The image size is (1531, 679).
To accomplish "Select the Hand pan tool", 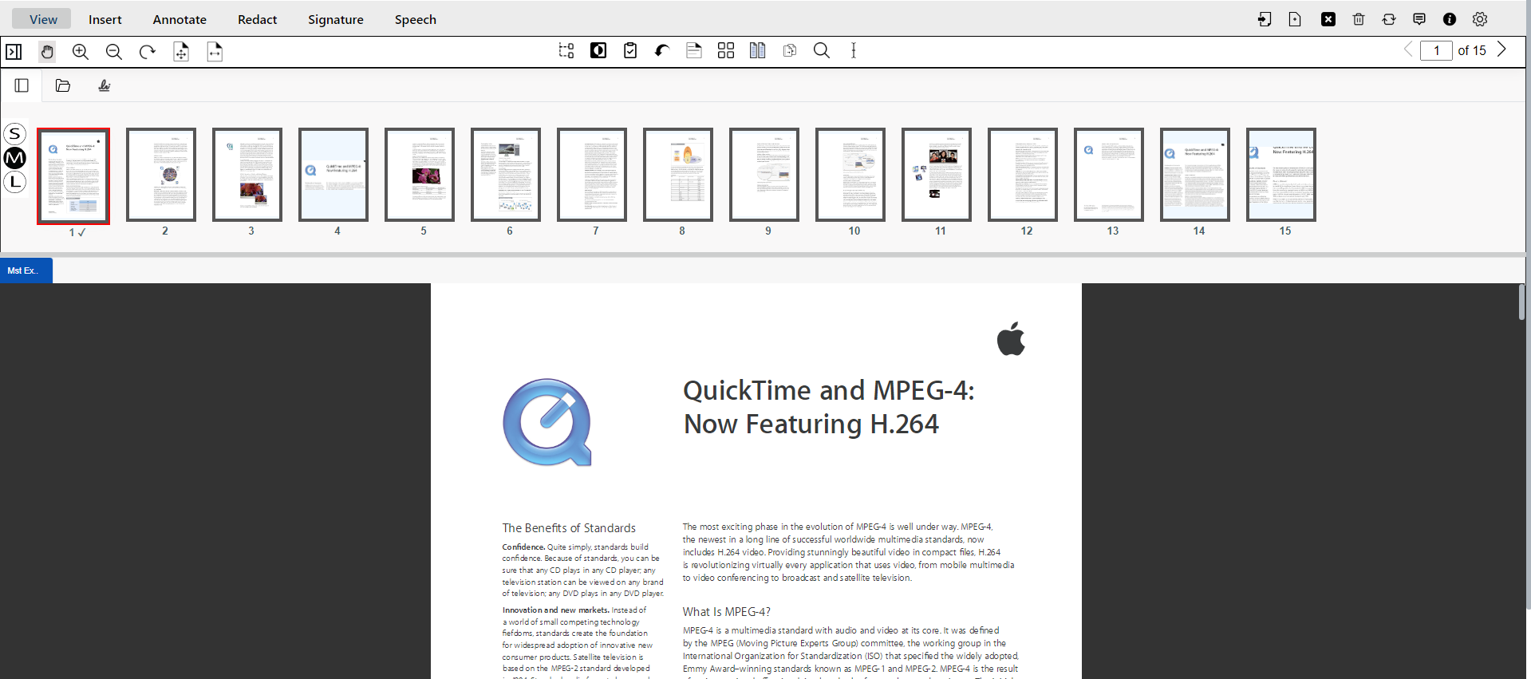I will 47,52.
